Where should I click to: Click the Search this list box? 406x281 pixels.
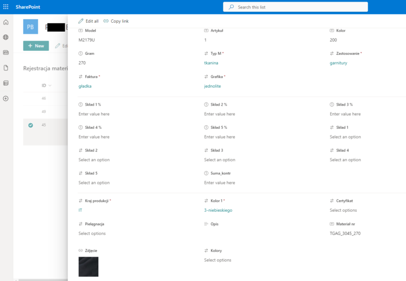[x=296, y=7]
